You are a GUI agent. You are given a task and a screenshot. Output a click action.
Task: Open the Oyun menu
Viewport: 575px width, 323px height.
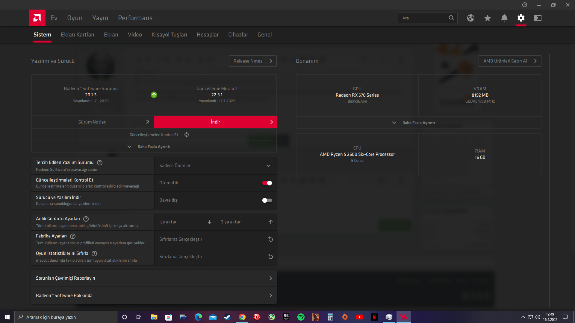pos(75,18)
